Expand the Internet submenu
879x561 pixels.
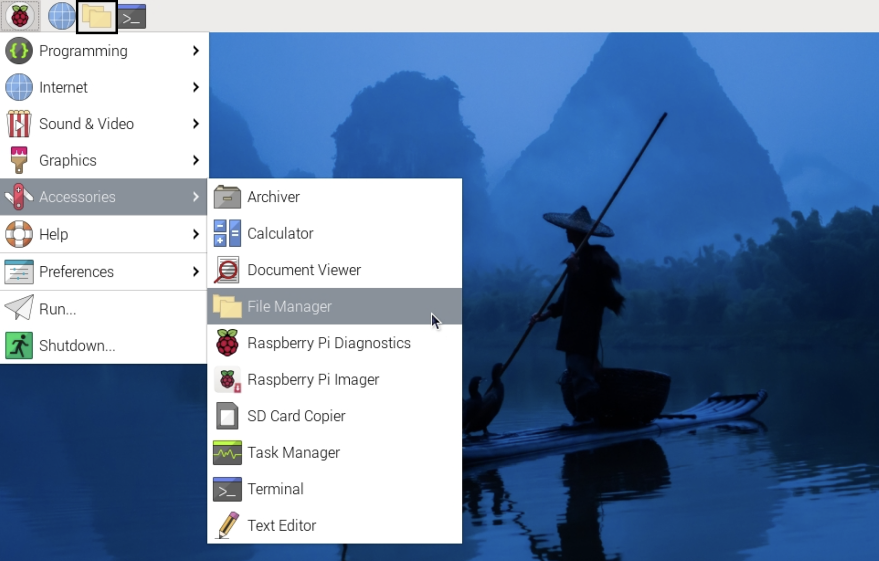(x=63, y=87)
